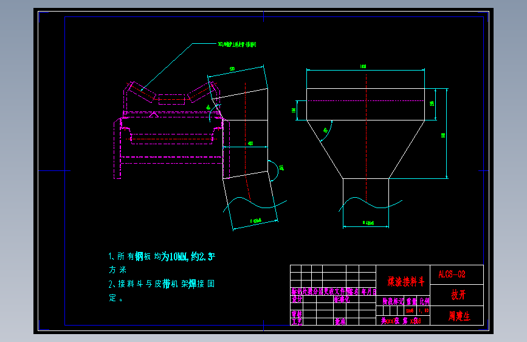Click the 共xxx张 第x张 sheet count text
This screenshot has width=527, height=342.
(x=401, y=321)
